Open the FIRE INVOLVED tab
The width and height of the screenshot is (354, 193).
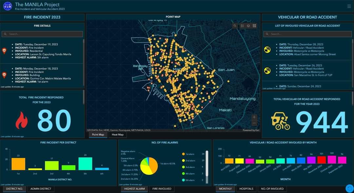coord(162,189)
